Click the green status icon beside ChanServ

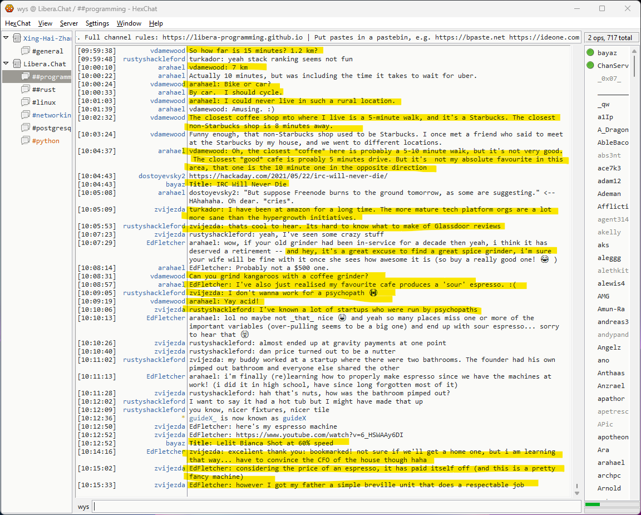590,66
